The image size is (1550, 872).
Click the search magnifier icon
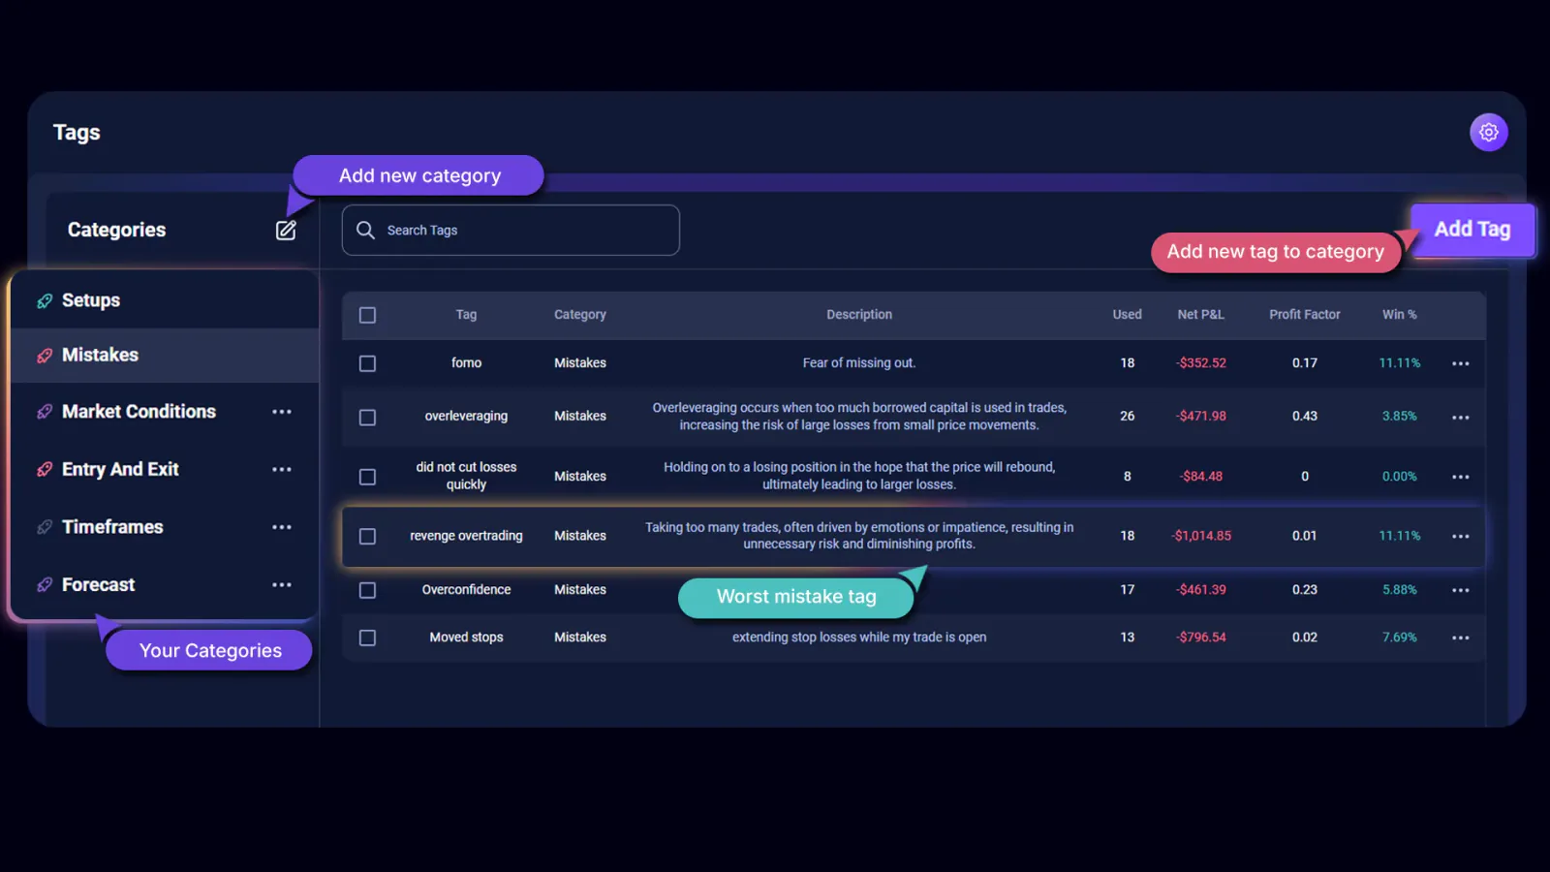coord(365,230)
